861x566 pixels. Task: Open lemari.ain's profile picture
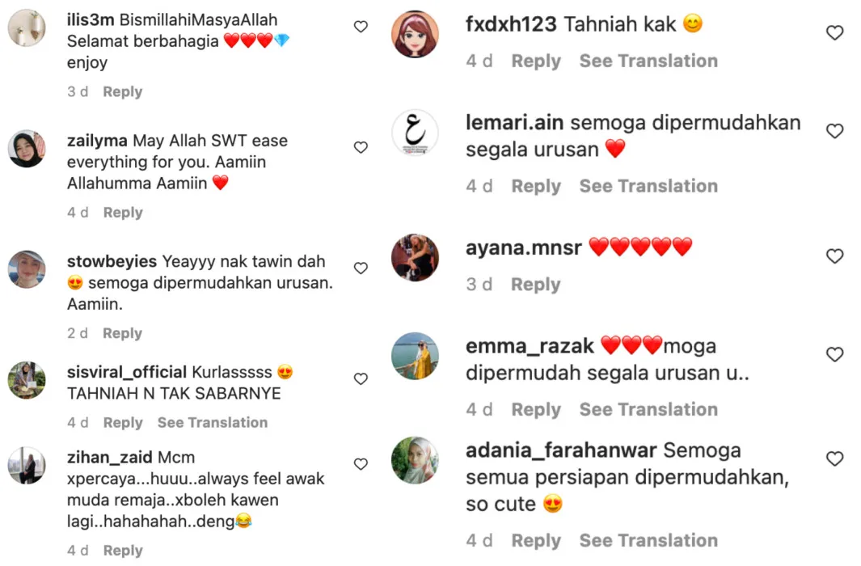coord(415,133)
